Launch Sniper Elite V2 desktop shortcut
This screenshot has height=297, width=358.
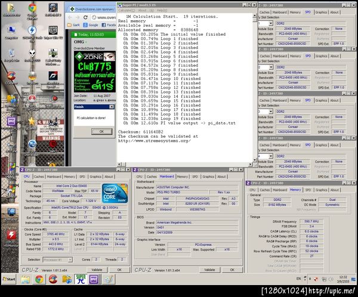tap(53, 31)
